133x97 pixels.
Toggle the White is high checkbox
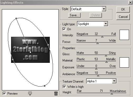[x=64, y=87]
